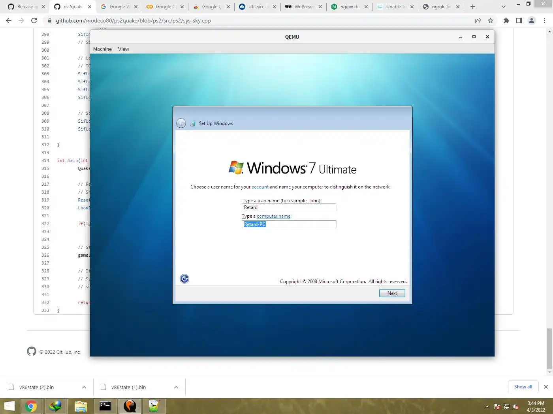553x414 pixels.
Task: Click line number 333 in the code view
Action: tap(45, 310)
